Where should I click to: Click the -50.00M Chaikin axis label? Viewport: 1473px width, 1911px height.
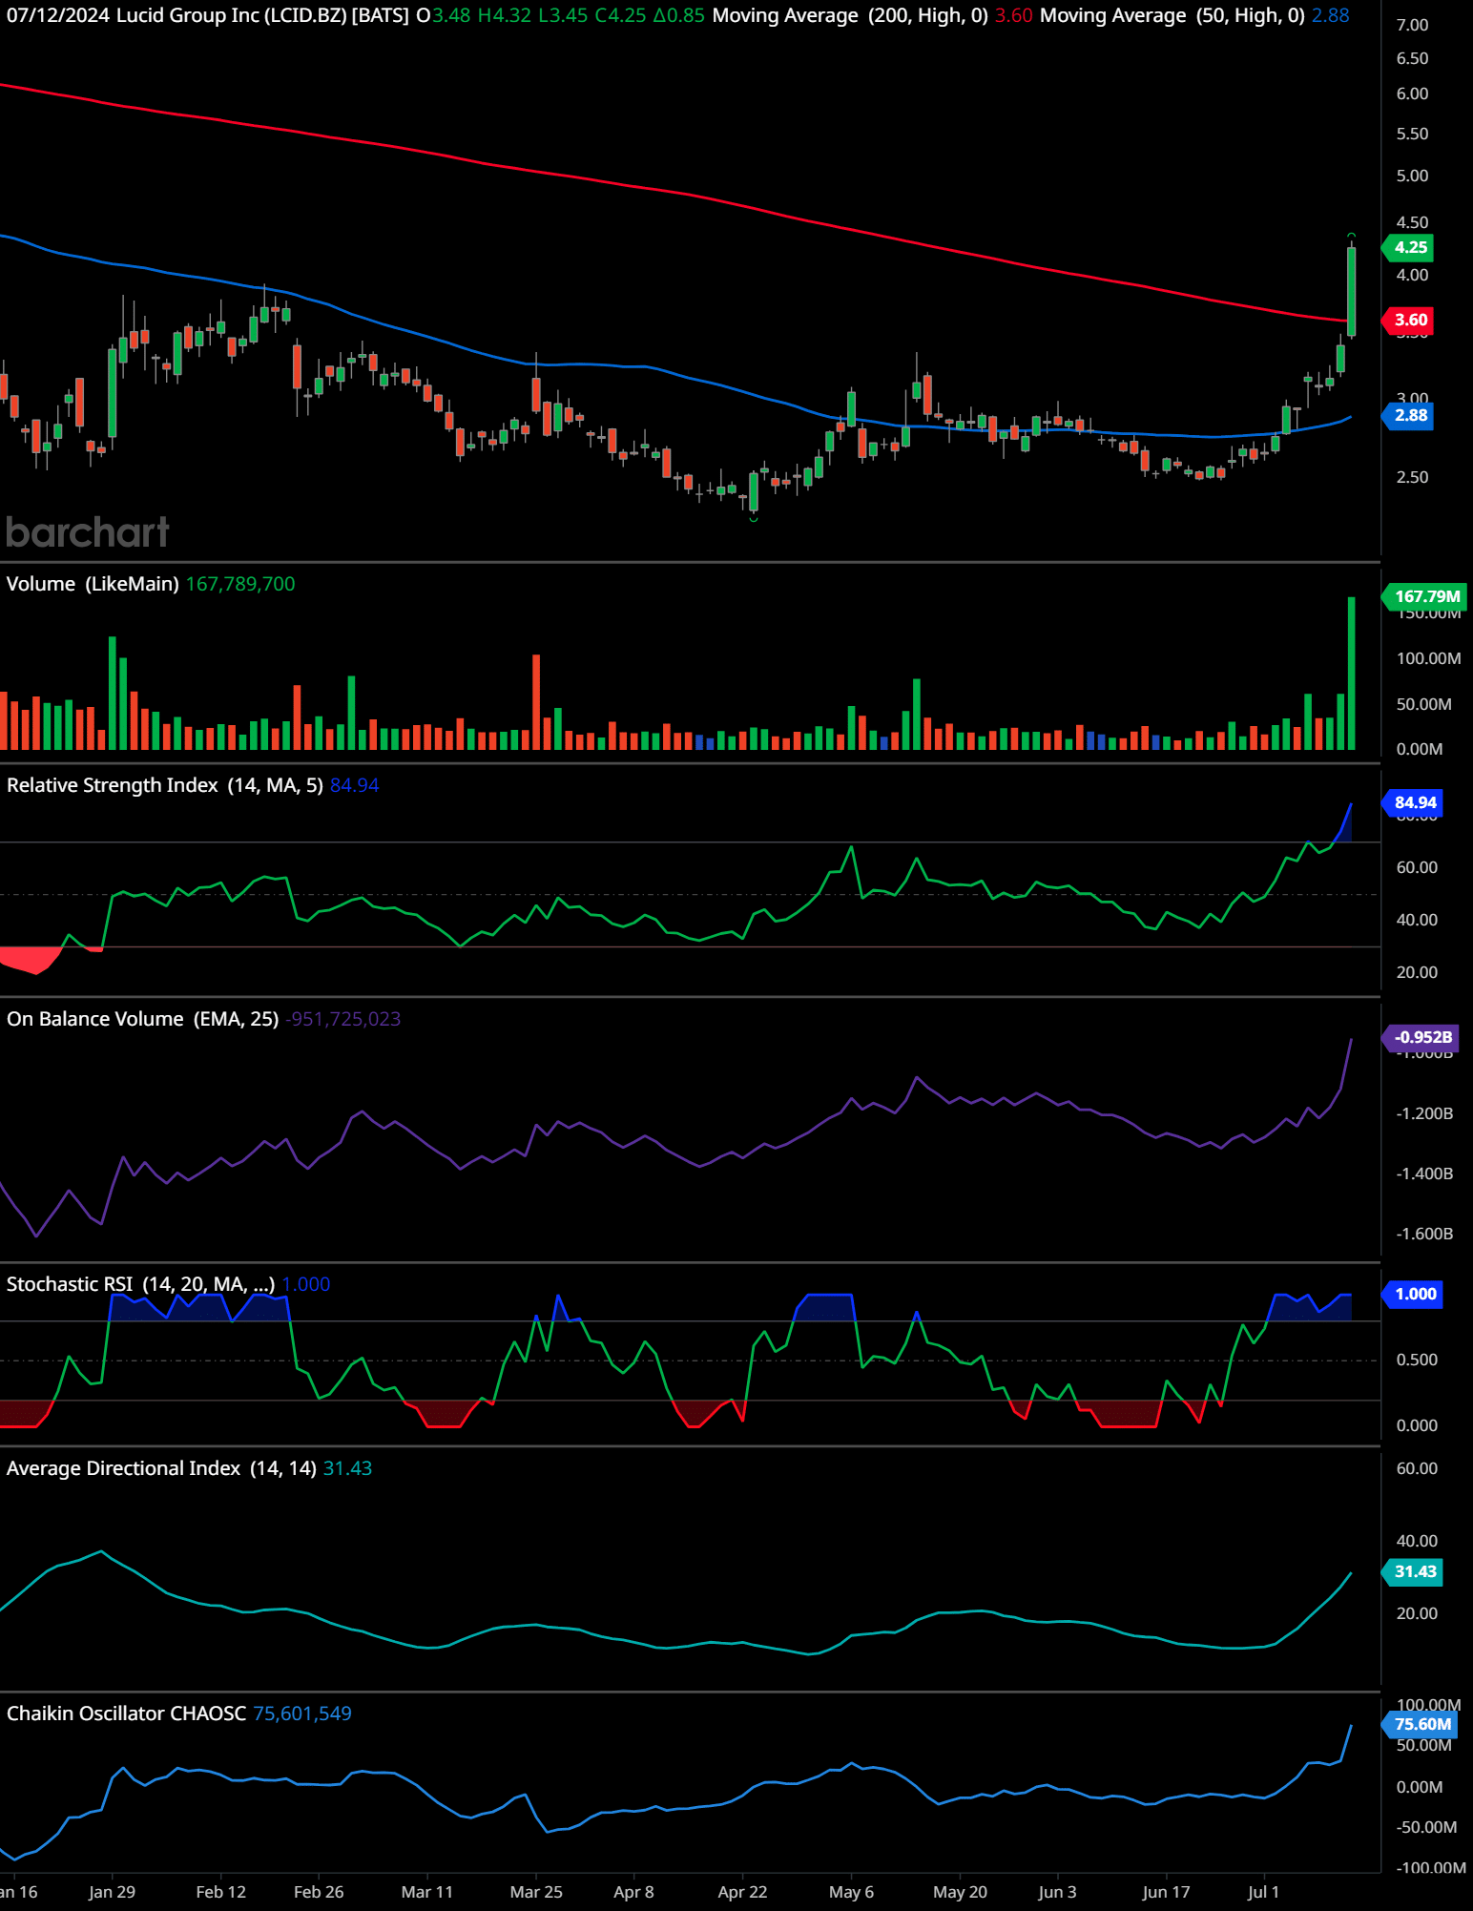[x=1426, y=1827]
